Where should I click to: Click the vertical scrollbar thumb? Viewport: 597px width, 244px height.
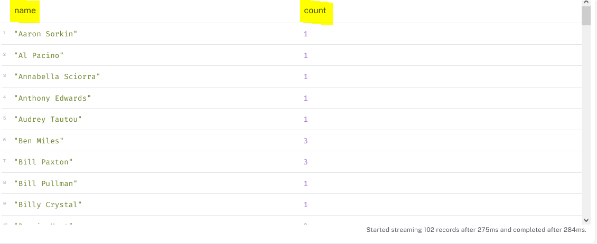coord(586,16)
